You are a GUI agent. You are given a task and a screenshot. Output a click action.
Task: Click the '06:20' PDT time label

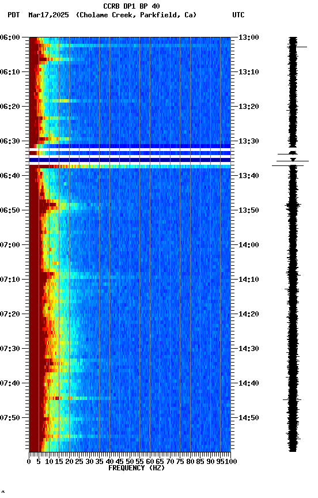coord(10,107)
